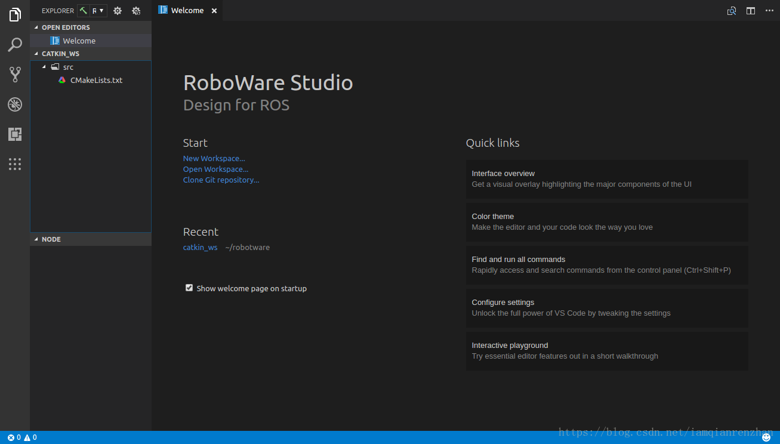Screen dimensions: 780x444
Task: Open Interactive playground quick link
Action: point(607,351)
